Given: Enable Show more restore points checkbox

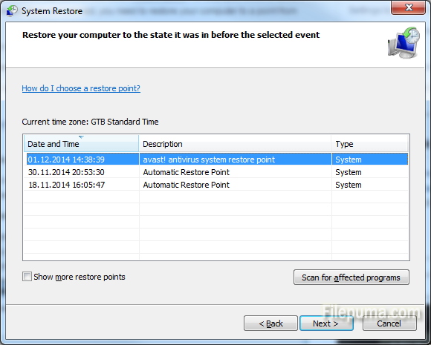Looking at the screenshot, I should (27, 277).
